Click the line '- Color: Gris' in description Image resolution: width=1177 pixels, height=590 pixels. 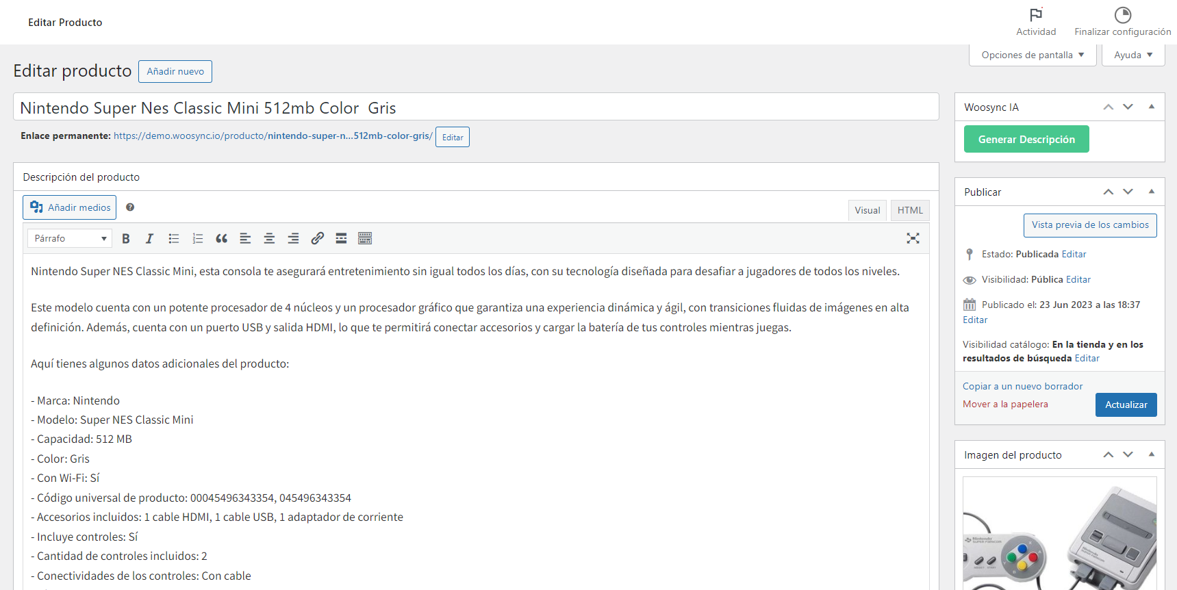tap(60, 459)
